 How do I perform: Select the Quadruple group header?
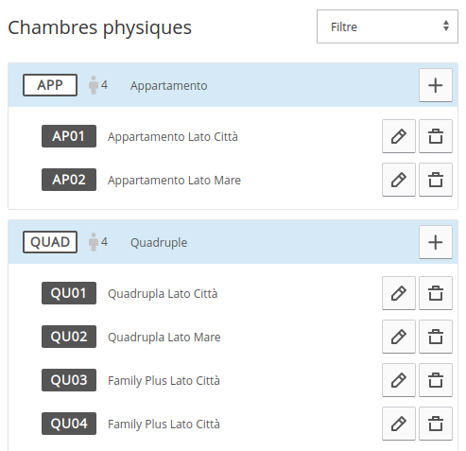tap(233, 242)
